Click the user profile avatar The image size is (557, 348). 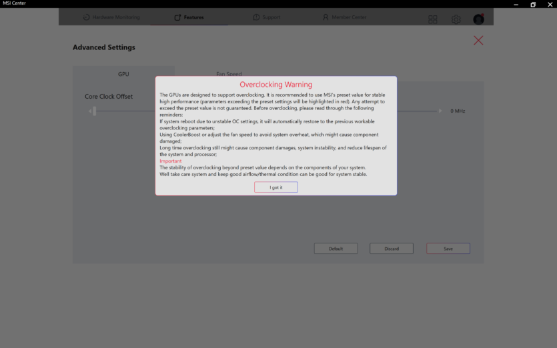pos(478,19)
